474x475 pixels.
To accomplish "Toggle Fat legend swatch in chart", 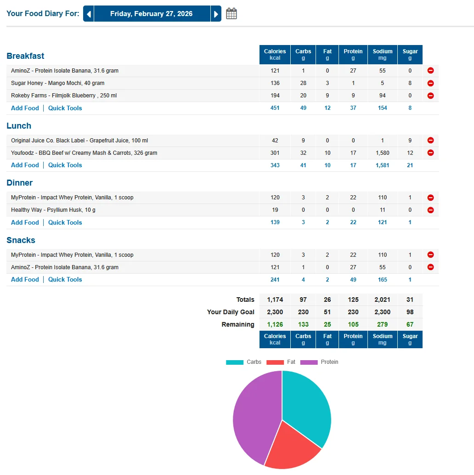I will coord(275,362).
